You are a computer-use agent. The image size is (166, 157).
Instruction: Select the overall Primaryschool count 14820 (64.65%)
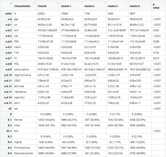(46, 148)
